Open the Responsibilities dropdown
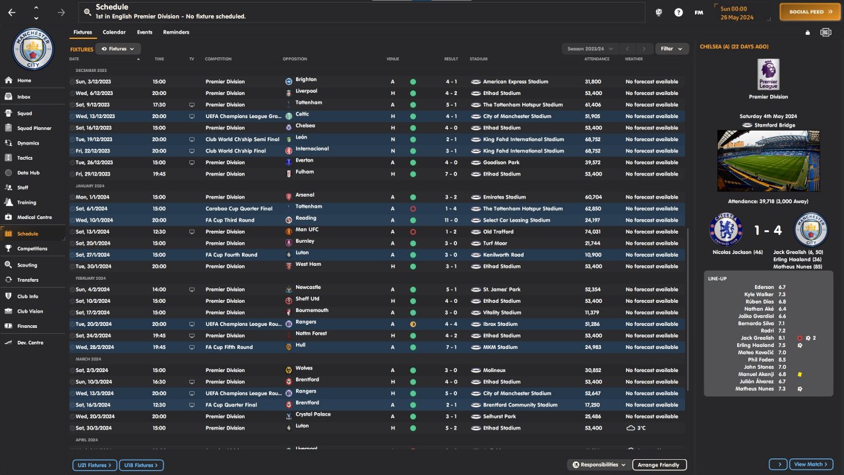Viewport: 844px width, 475px height. (599, 465)
